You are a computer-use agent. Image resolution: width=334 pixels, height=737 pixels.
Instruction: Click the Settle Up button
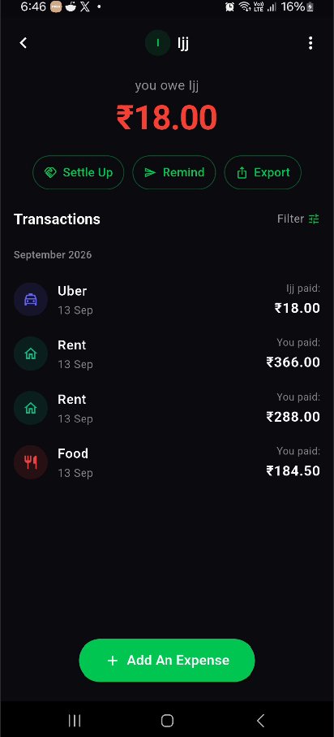79,172
